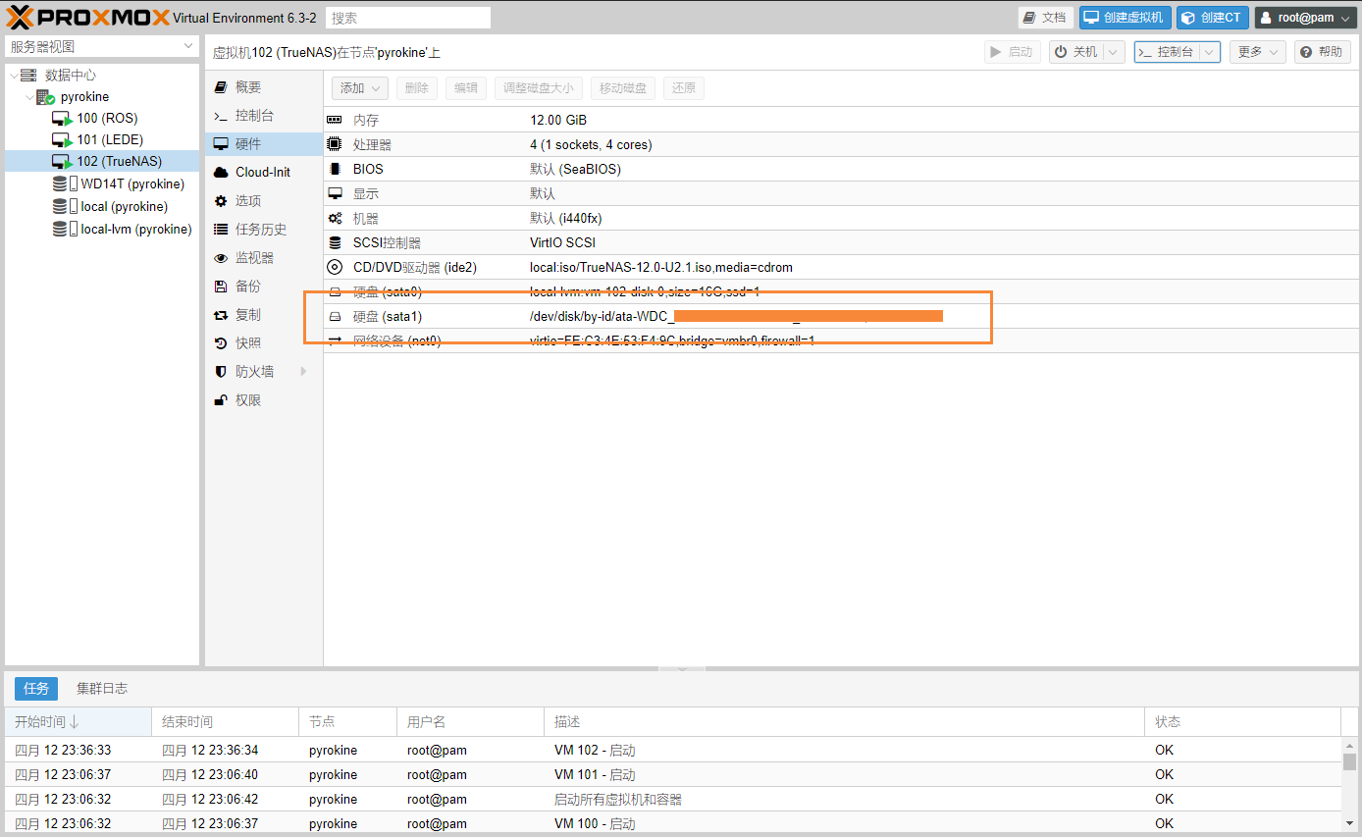Open the console dropdown arrow
The image size is (1362, 837).
coord(1210,52)
